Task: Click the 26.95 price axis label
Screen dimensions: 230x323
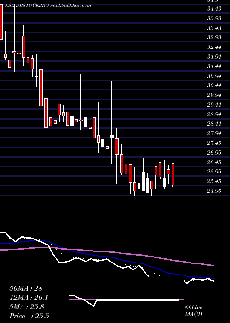Action: [215, 152]
